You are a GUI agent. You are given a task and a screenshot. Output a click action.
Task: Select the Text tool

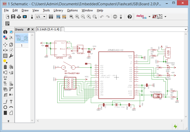(x=11, y=102)
